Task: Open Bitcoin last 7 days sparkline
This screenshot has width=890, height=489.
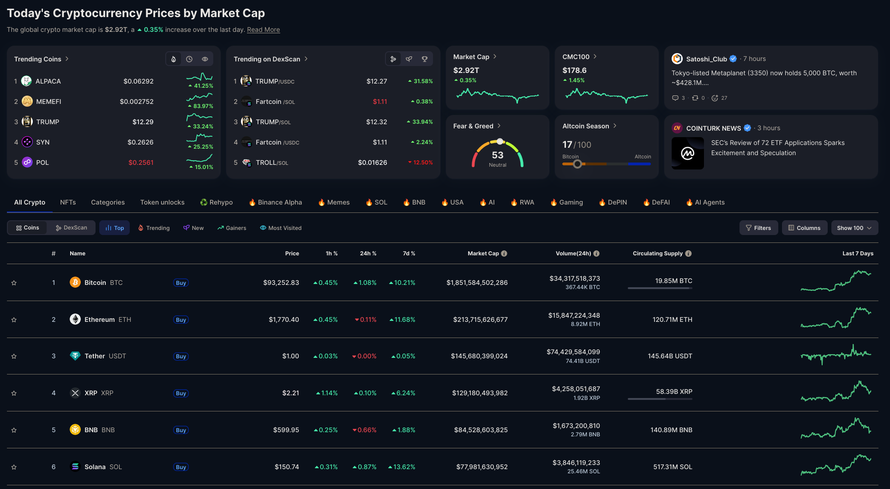Action: (836, 281)
